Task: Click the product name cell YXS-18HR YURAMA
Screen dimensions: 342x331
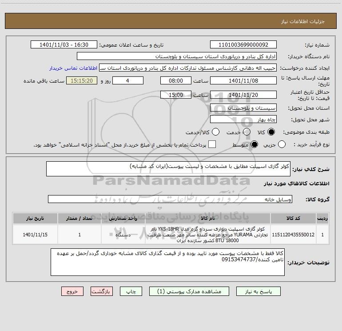Action: (208, 235)
